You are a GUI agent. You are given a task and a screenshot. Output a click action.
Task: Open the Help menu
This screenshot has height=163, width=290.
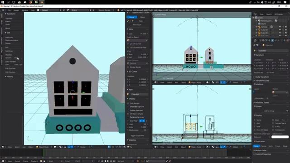click(33, 10)
